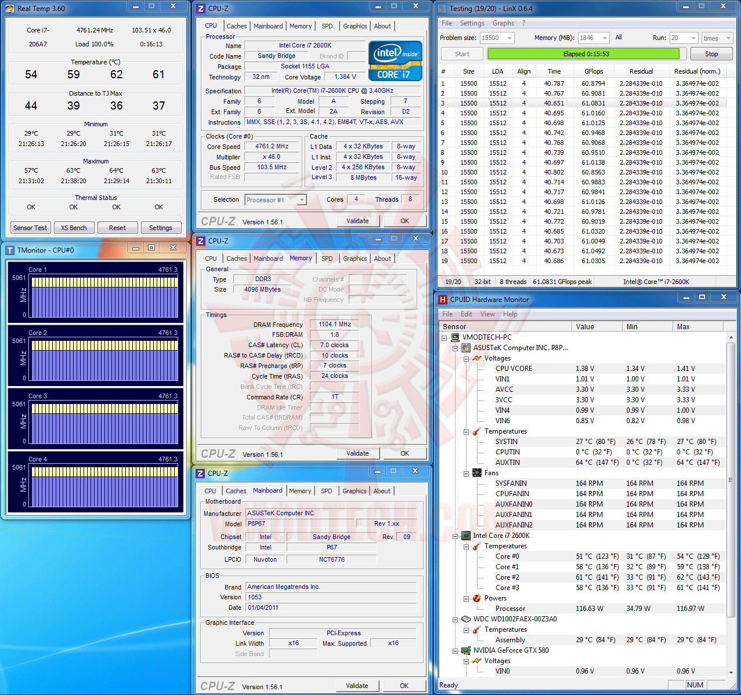Open the Problem size dropdown in LinX
The width and height of the screenshot is (741, 695).
pyautogui.click(x=510, y=38)
